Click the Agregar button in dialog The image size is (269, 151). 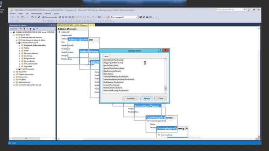click(147, 99)
